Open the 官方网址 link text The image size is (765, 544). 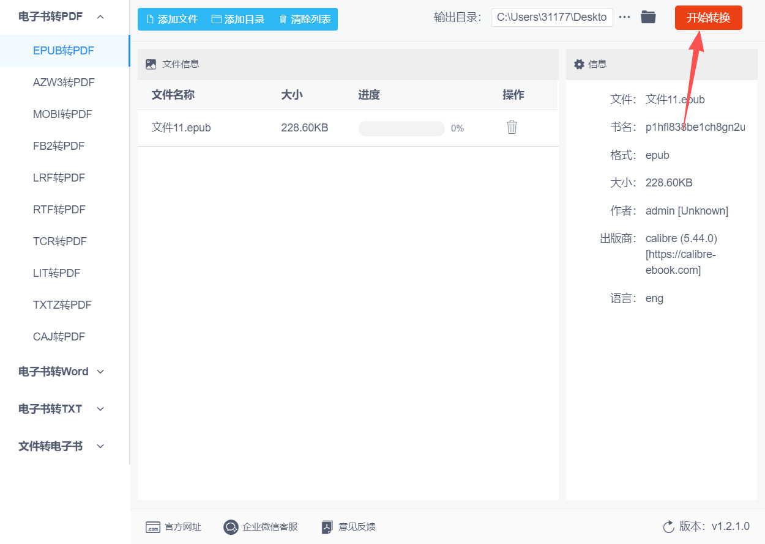tap(183, 527)
